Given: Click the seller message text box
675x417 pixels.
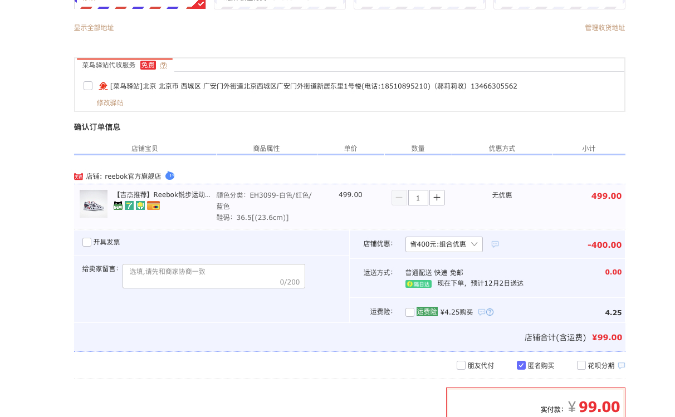Looking at the screenshot, I should click(214, 276).
